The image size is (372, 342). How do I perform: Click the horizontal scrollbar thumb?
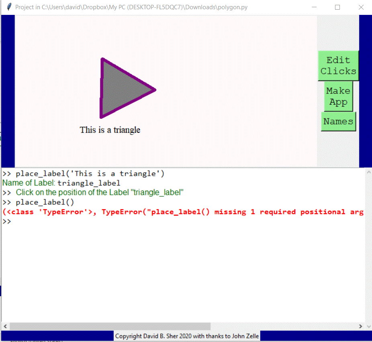pos(110,326)
